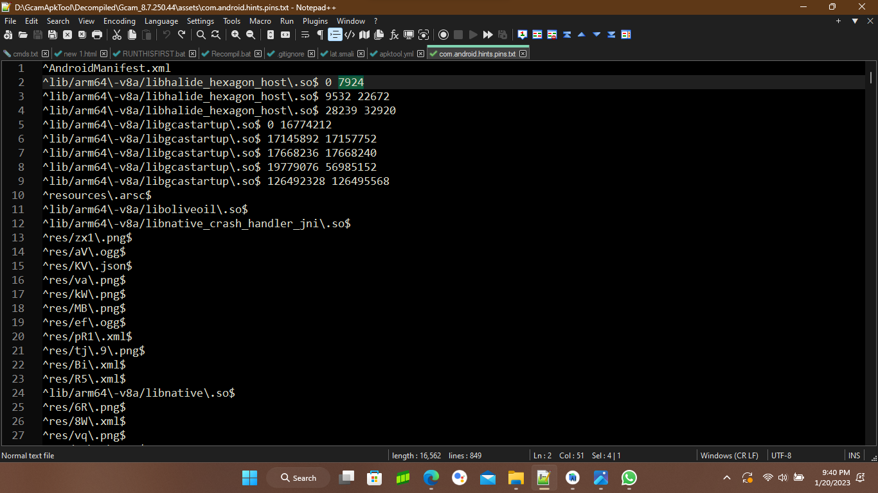Start macro recording with the record icon

point(443,35)
